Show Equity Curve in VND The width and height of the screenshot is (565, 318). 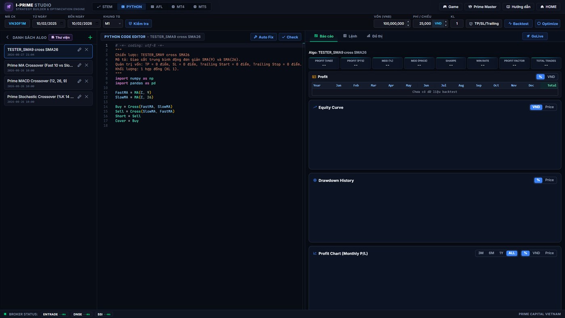click(x=536, y=107)
